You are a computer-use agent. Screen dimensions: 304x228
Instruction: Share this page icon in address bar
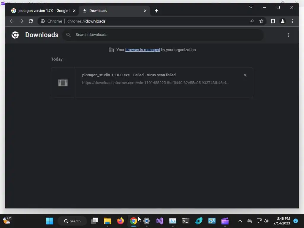coord(252,21)
